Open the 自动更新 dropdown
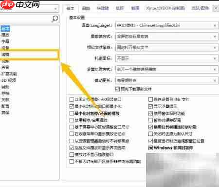This screenshot has height=187, width=219. pos(166,80)
